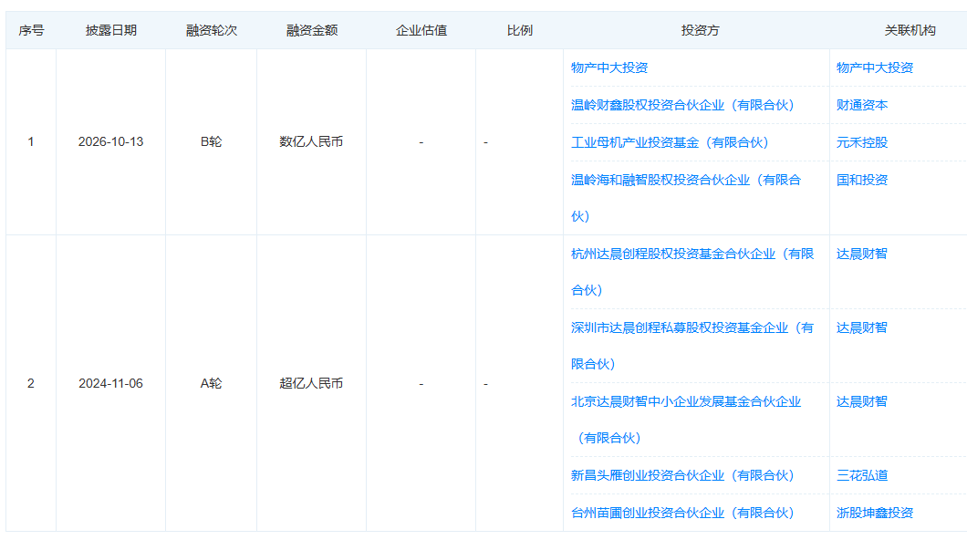Select date cell 2024-11-06
The image size is (967, 540).
click(111, 383)
